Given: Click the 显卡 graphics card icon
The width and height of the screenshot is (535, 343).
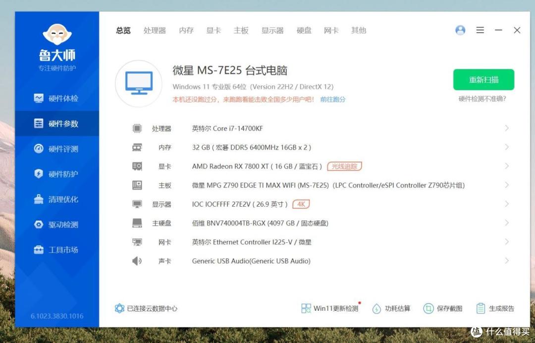Looking at the screenshot, I should [x=137, y=166].
